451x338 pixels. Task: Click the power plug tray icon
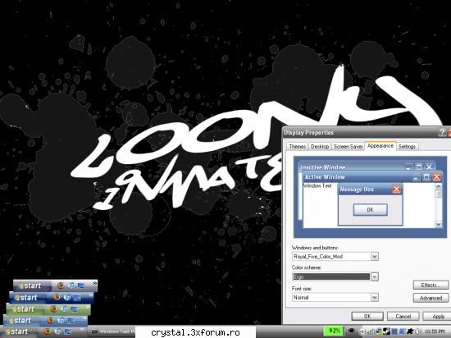(x=351, y=331)
